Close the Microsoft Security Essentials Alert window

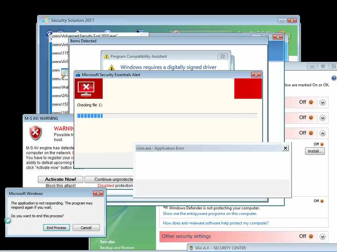click(256, 74)
